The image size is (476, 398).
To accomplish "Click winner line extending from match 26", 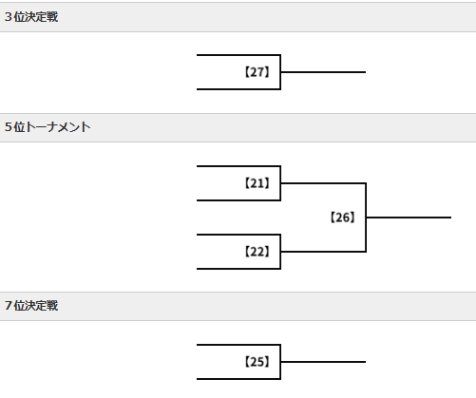I will [409, 218].
